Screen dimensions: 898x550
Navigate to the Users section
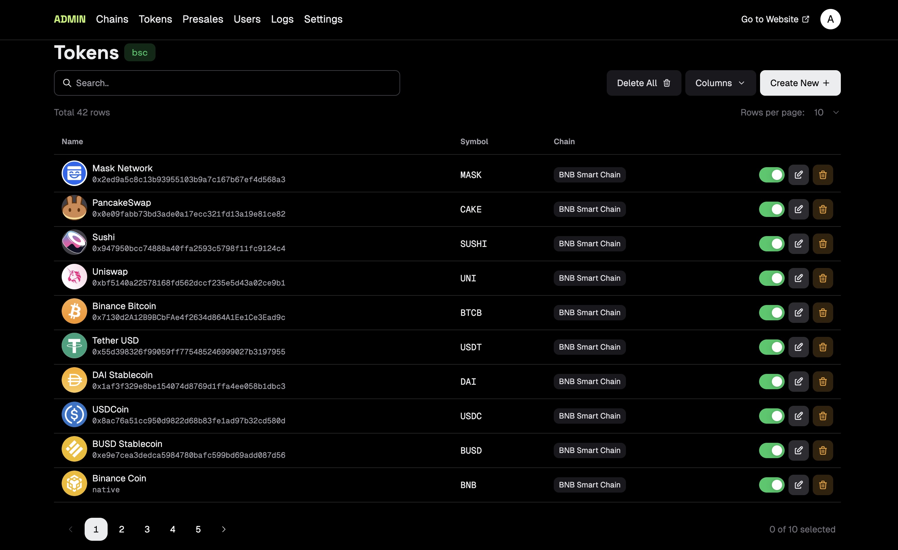(247, 19)
